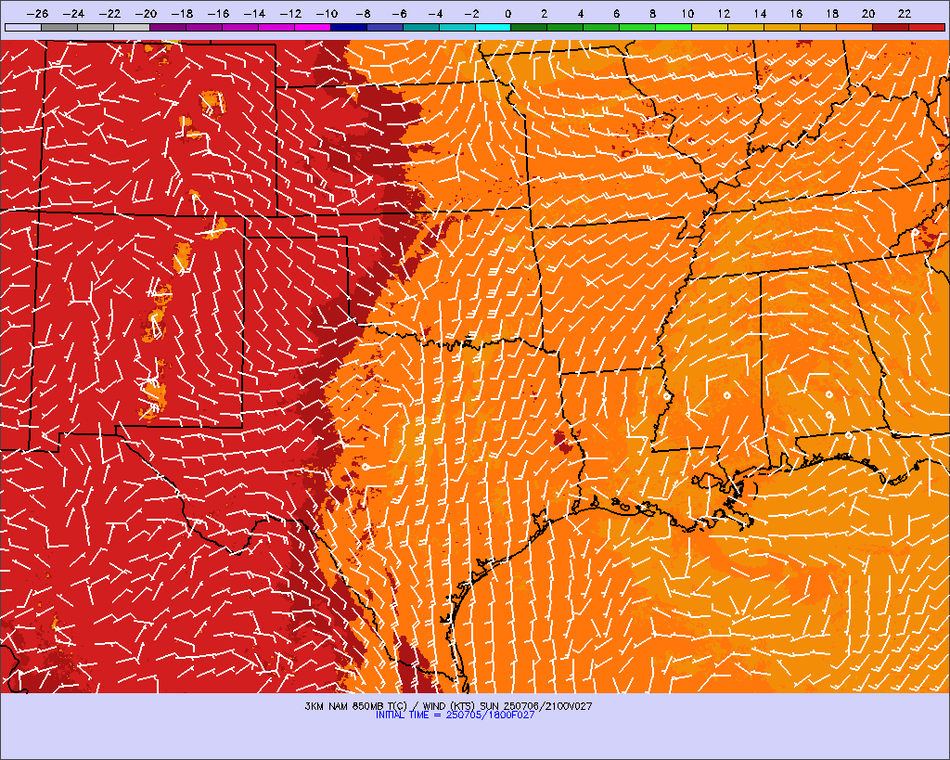
Task: Select the "14" scale label
Action: point(760,14)
